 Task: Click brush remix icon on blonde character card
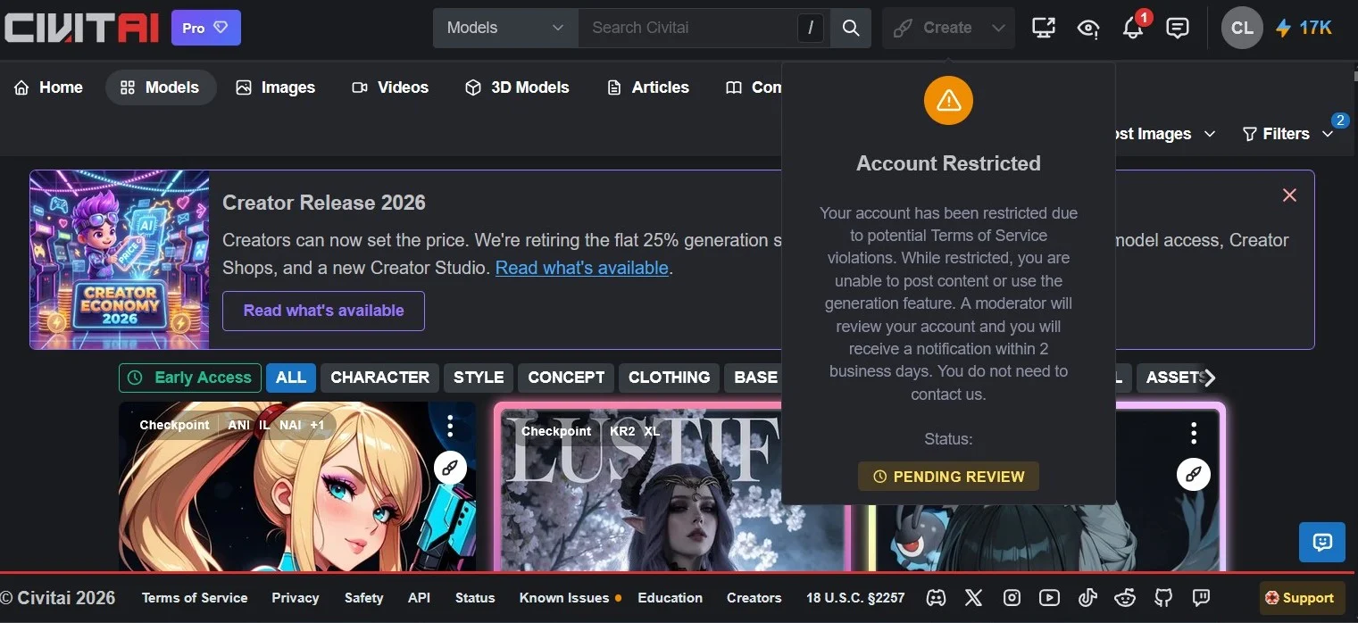coord(450,467)
